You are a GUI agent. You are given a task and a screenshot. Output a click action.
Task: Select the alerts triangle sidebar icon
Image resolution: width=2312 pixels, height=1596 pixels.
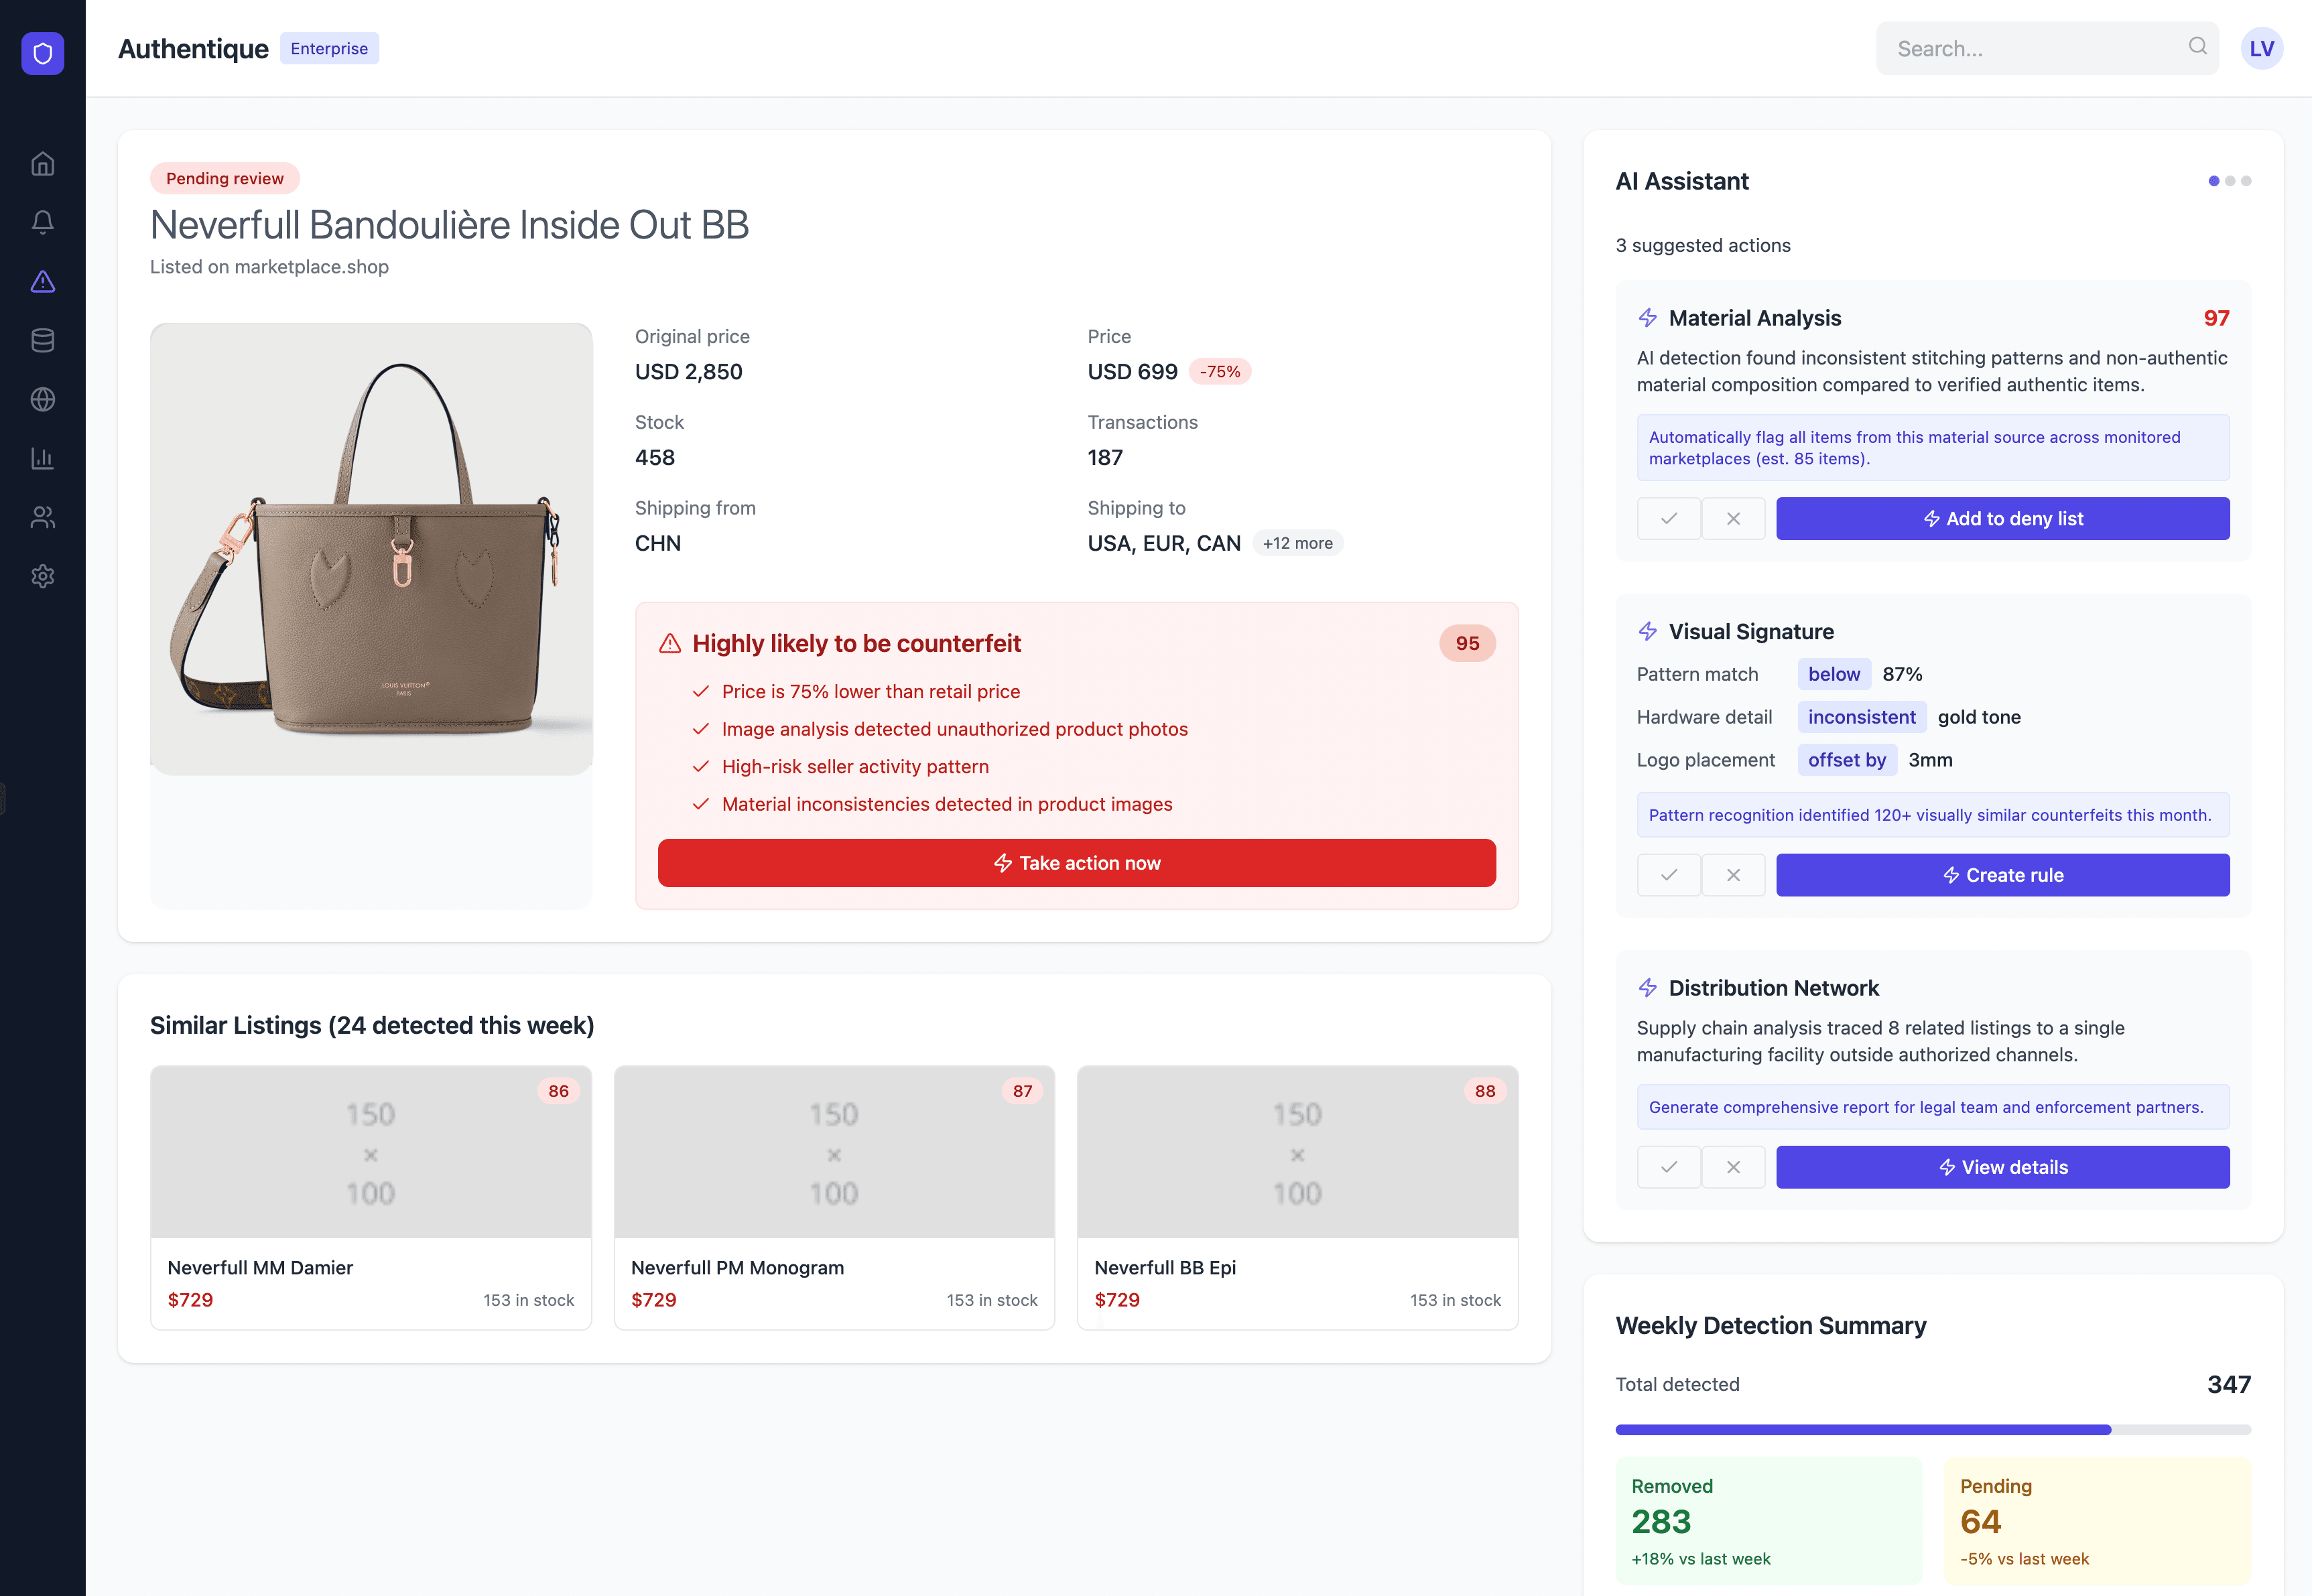[x=43, y=281]
